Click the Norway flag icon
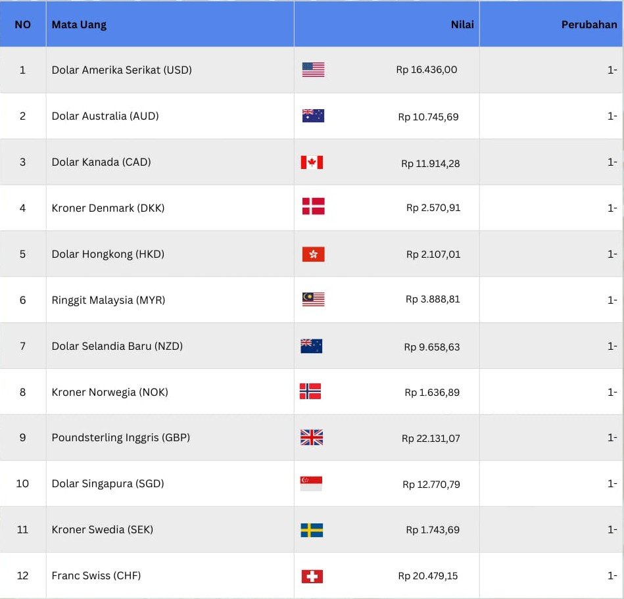 (310, 392)
